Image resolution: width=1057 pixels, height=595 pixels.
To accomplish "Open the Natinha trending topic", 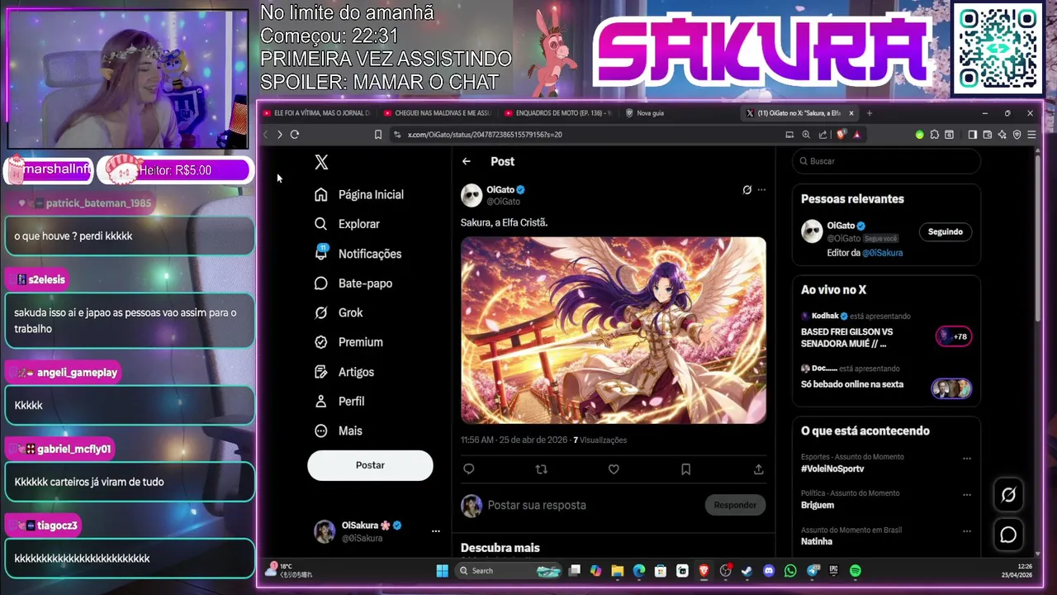I will pos(817,541).
